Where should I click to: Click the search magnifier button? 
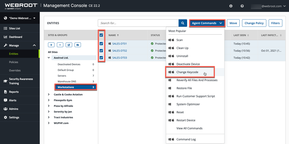[x=183, y=23]
